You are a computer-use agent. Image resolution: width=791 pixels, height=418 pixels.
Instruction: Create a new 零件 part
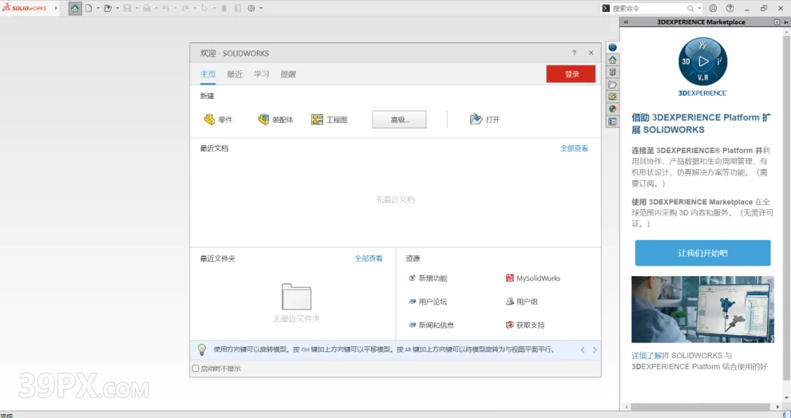pyautogui.click(x=218, y=119)
